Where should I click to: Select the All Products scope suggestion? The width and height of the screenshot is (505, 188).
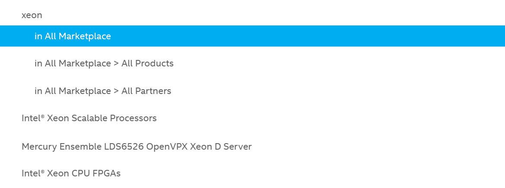(252, 64)
